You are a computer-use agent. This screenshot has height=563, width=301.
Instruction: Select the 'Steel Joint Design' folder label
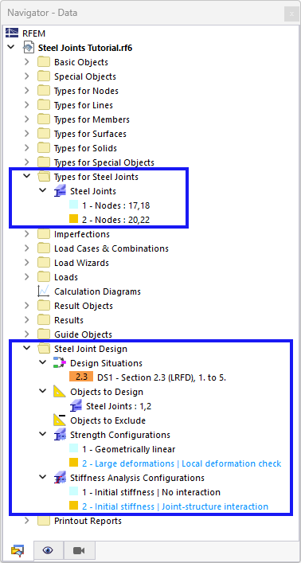tap(91, 349)
